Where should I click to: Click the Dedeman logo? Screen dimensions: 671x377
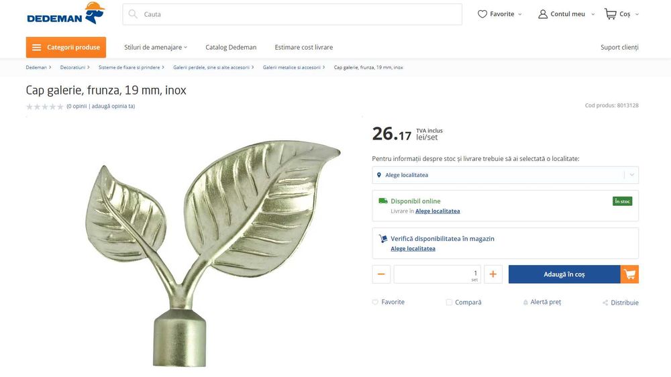coord(66,13)
